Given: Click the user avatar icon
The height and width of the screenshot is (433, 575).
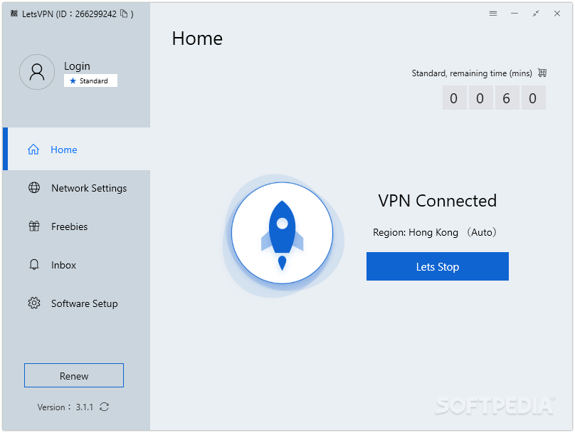Looking at the screenshot, I should click(37, 72).
